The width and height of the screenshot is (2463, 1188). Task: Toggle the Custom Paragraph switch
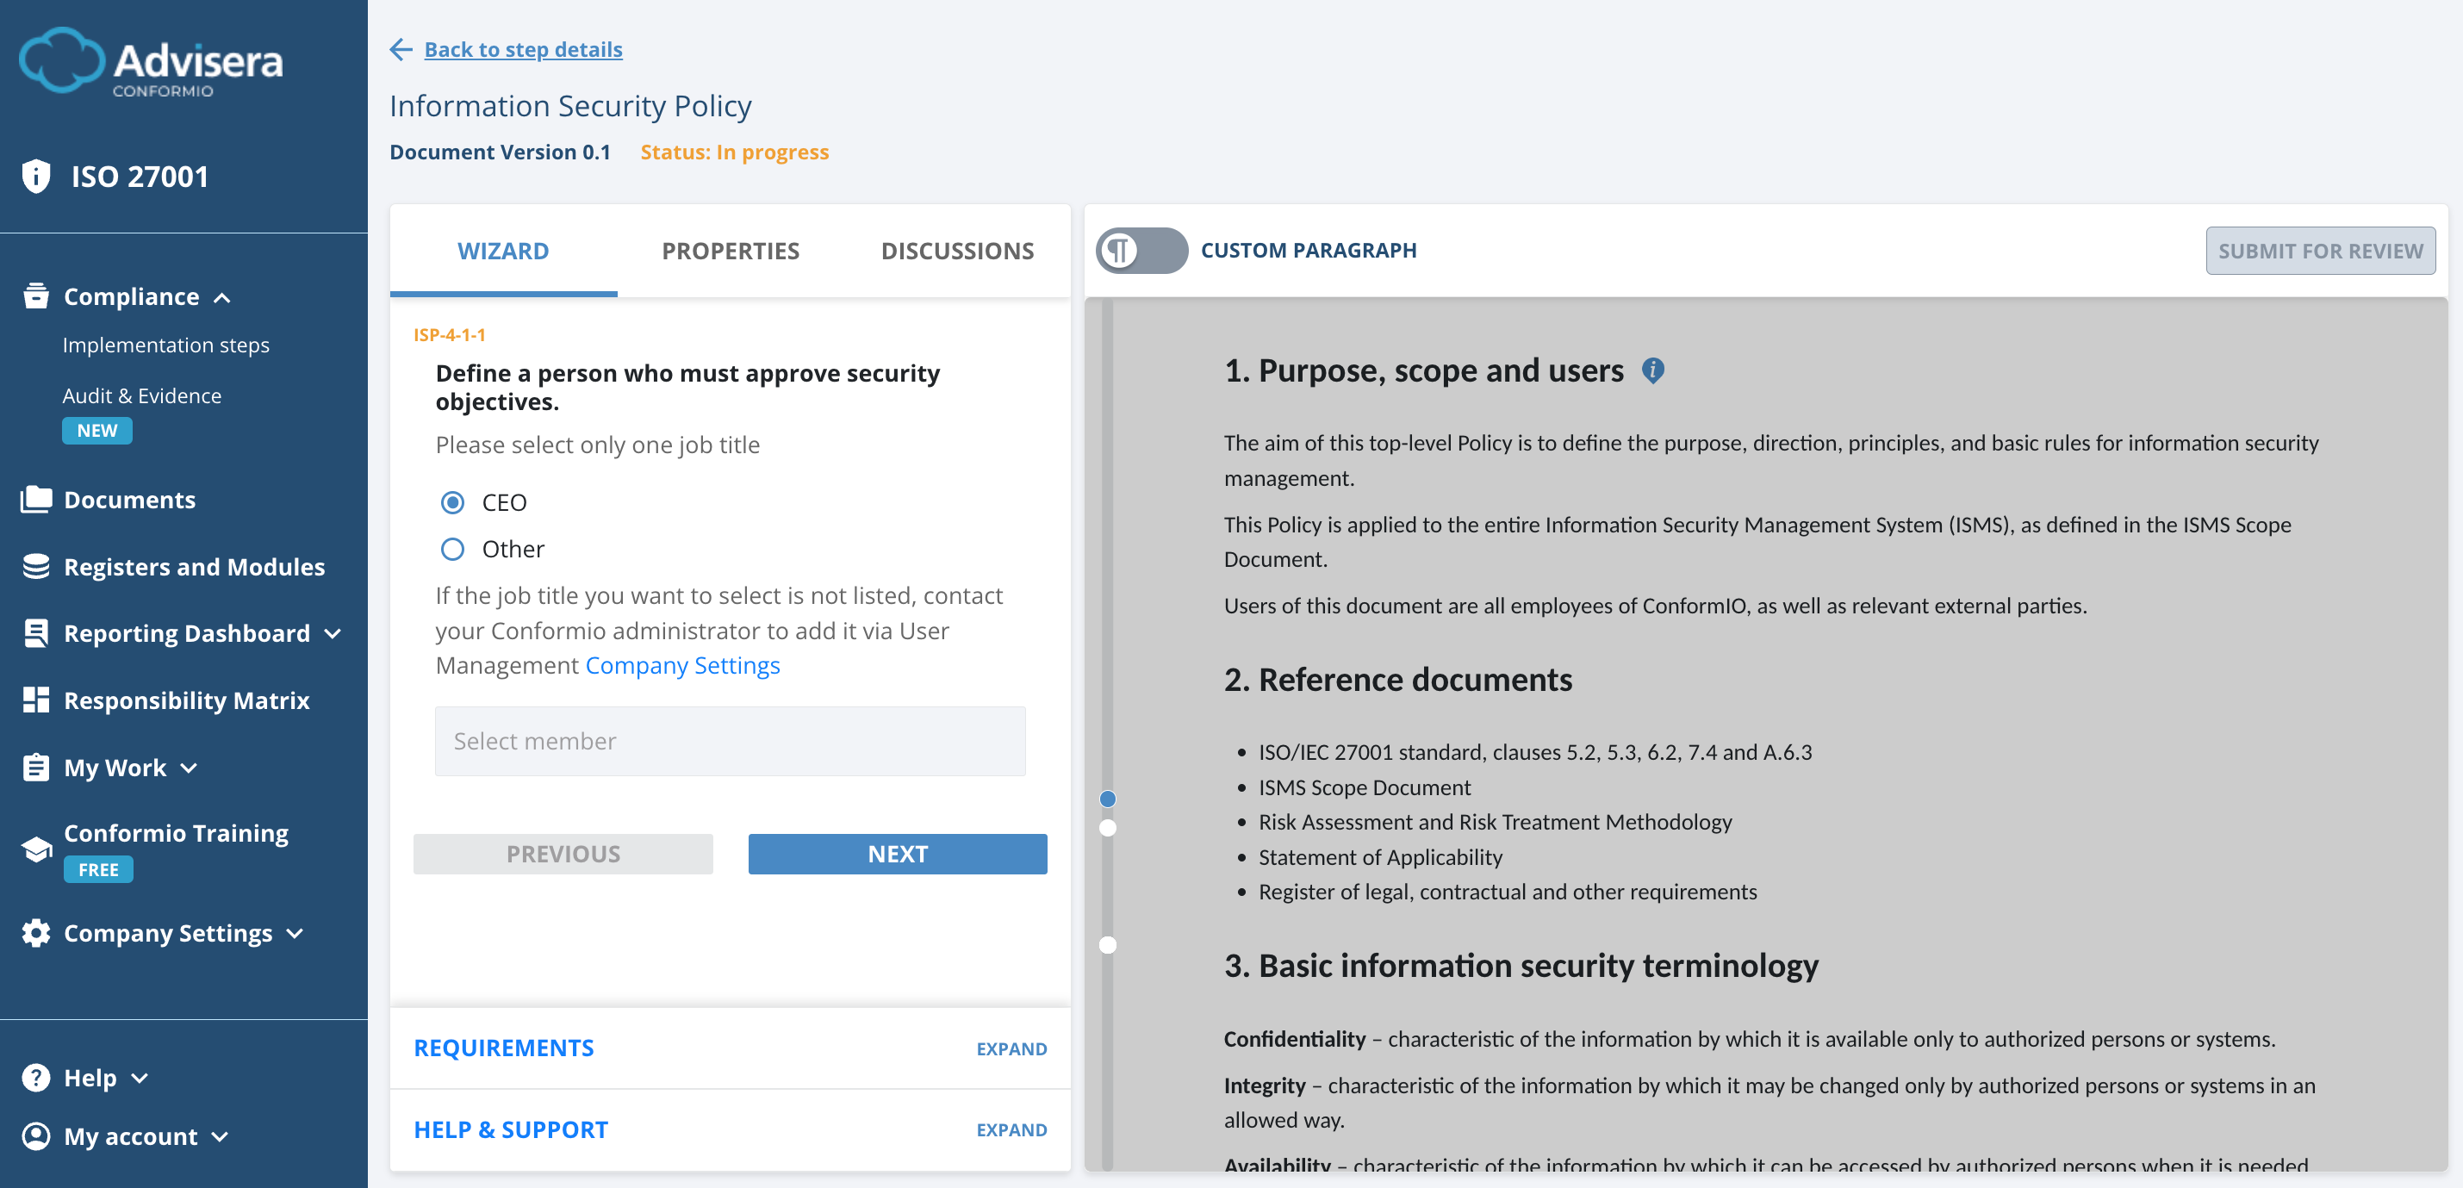[x=1141, y=250]
